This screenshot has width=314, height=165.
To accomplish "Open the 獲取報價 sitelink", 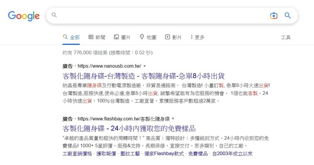I will 106,154.
